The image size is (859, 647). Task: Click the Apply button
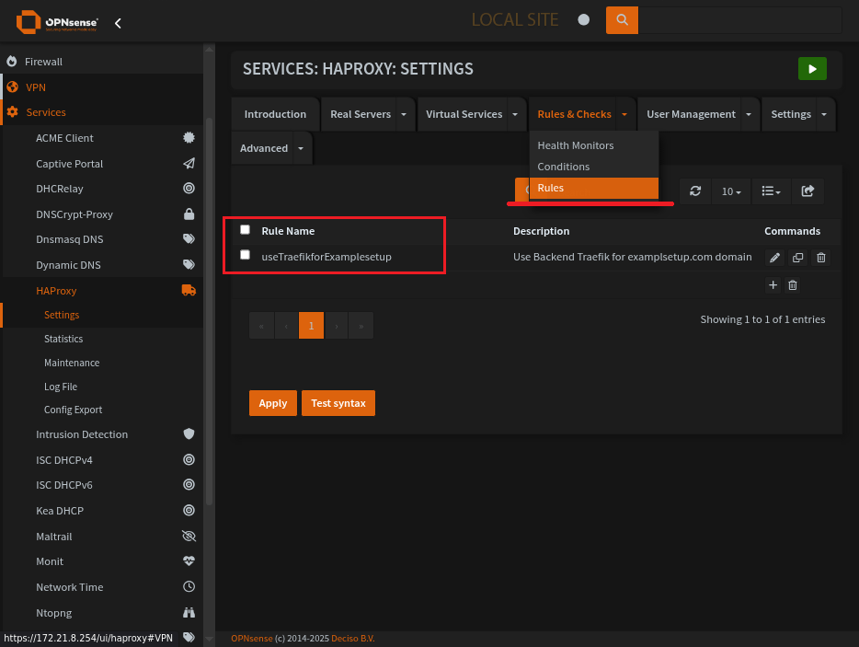pos(273,403)
